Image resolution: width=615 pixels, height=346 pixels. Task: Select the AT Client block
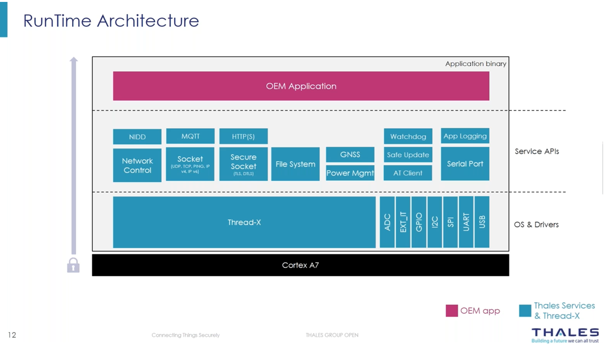[408, 173]
